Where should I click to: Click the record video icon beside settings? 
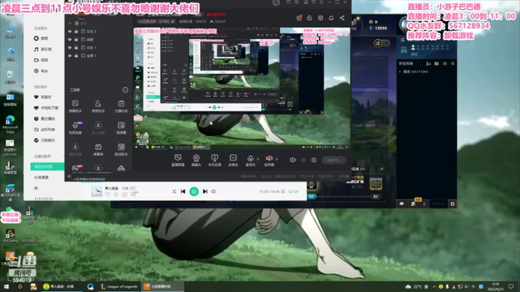pos(293,160)
